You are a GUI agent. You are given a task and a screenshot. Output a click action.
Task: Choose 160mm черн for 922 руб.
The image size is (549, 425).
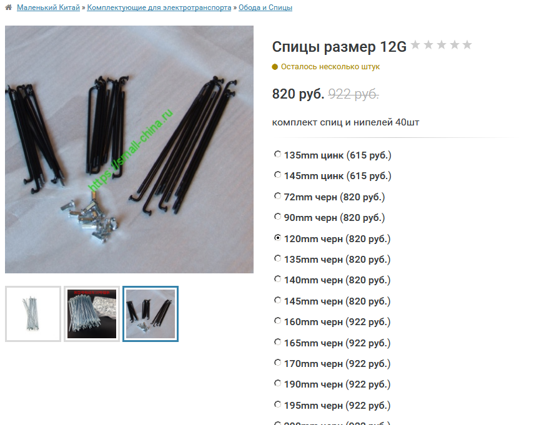277,321
